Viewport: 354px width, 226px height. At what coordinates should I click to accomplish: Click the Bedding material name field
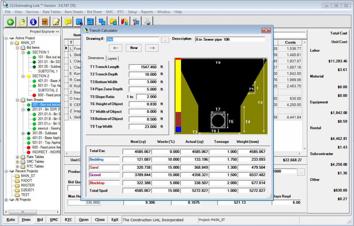click(104, 159)
